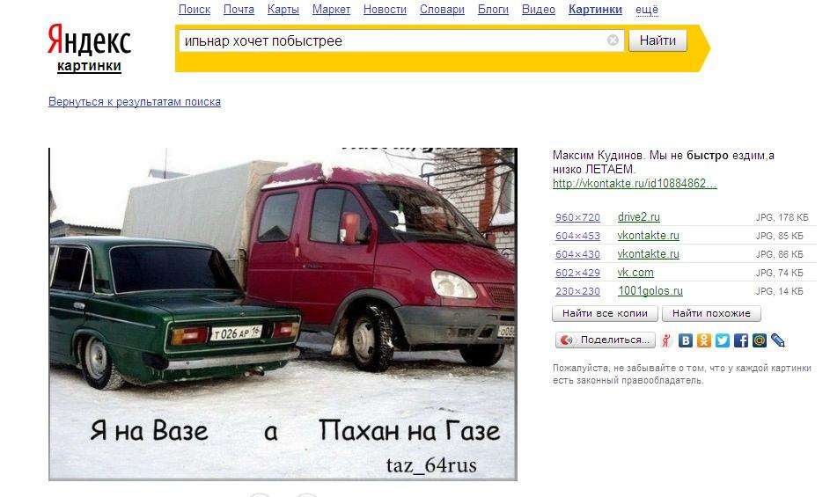
Task: Share via the Mail.ru Moi Mir icon
Action: (x=759, y=340)
